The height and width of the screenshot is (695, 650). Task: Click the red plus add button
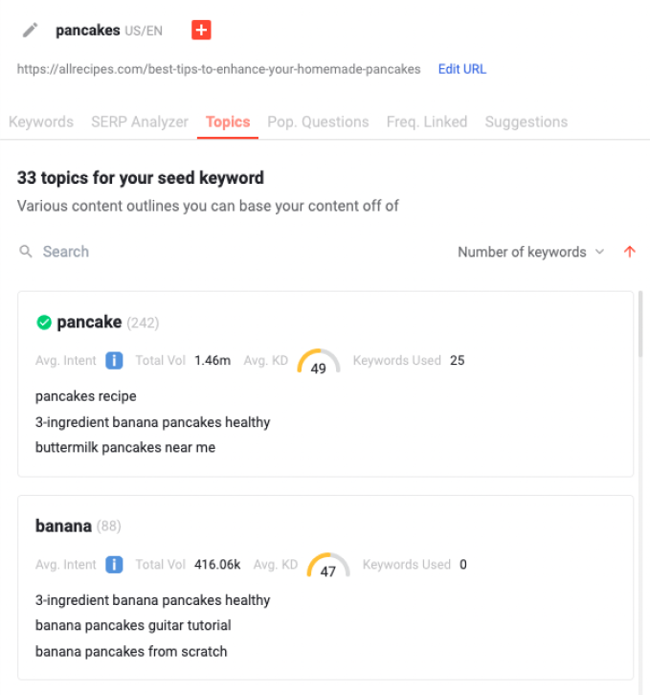click(201, 30)
